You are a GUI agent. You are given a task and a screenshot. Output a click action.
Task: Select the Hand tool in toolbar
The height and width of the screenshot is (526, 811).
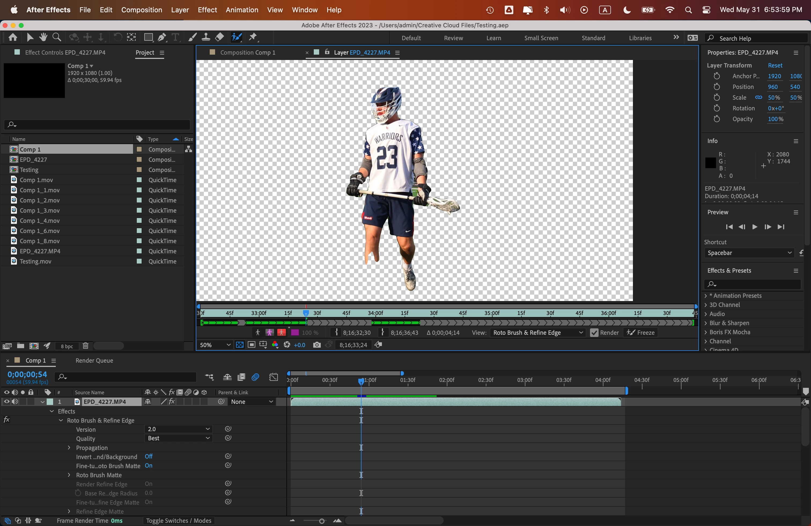pyautogui.click(x=43, y=37)
